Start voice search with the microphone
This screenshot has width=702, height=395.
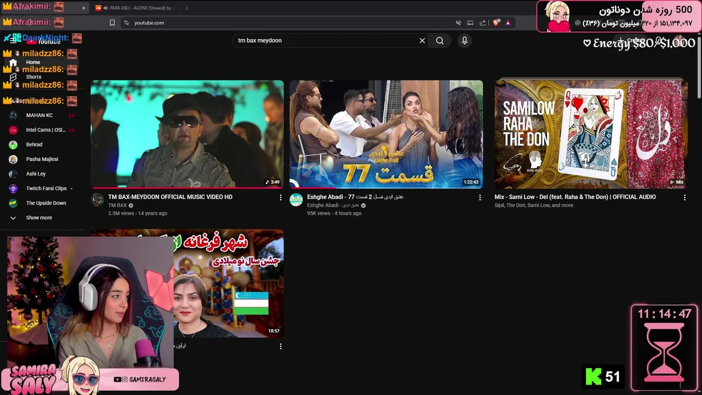point(465,41)
